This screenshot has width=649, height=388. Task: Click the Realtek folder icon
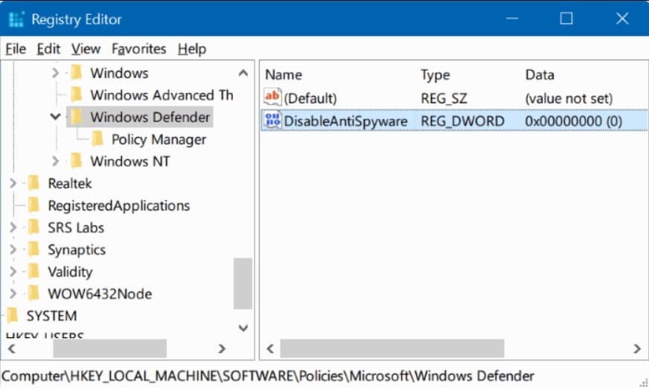(x=34, y=182)
